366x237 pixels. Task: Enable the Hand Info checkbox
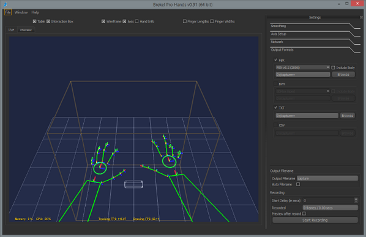[x=136, y=21]
